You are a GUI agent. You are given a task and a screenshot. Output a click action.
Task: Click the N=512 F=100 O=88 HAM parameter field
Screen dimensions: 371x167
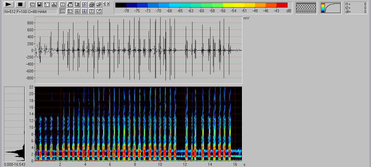pyautogui.click(x=30, y=12)
